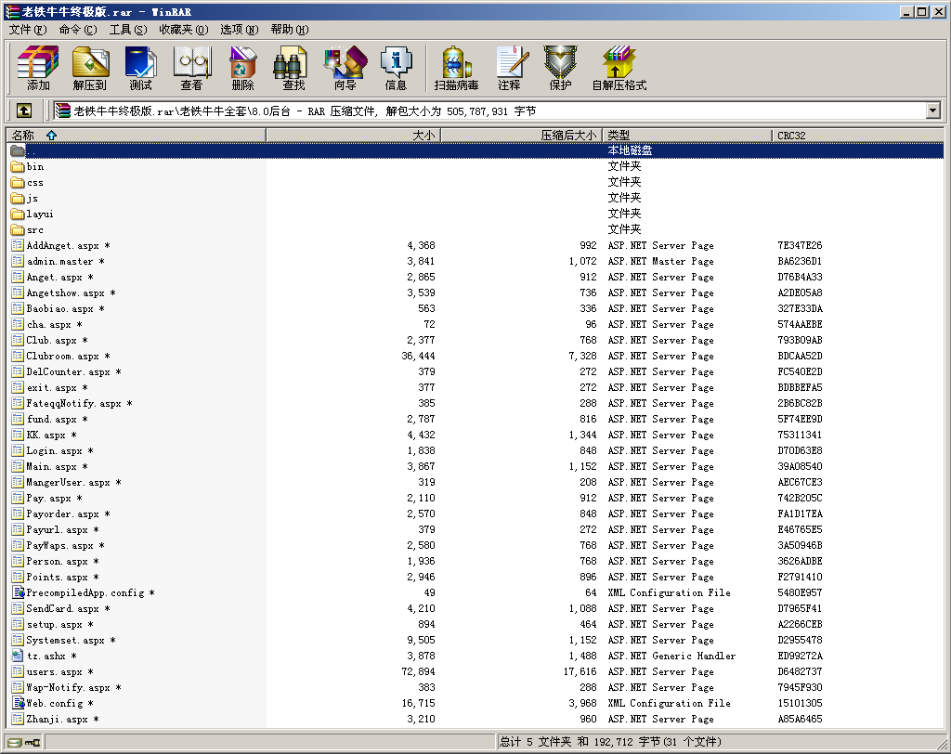Expand the archive path dropdown arrow

point(932,110)
